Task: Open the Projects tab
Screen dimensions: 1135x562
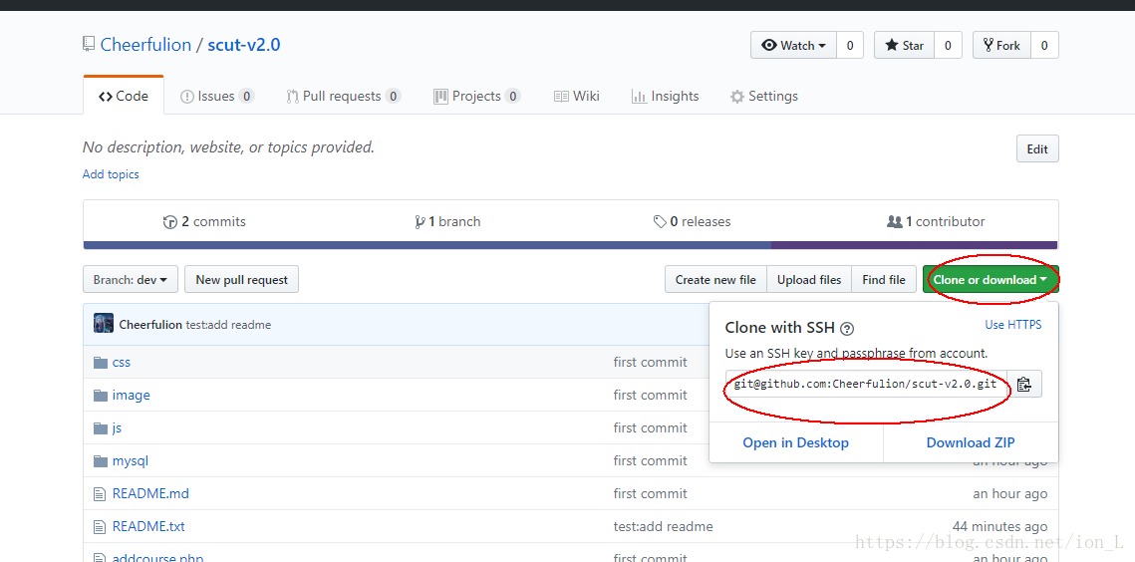Action: [x=477, y=97]
